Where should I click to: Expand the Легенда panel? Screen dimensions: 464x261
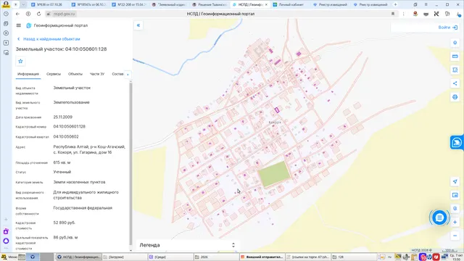click(187, 245)
